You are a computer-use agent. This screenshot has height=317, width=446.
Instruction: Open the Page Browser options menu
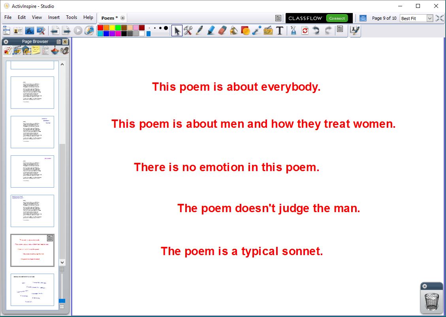click(x=59, y=41)
